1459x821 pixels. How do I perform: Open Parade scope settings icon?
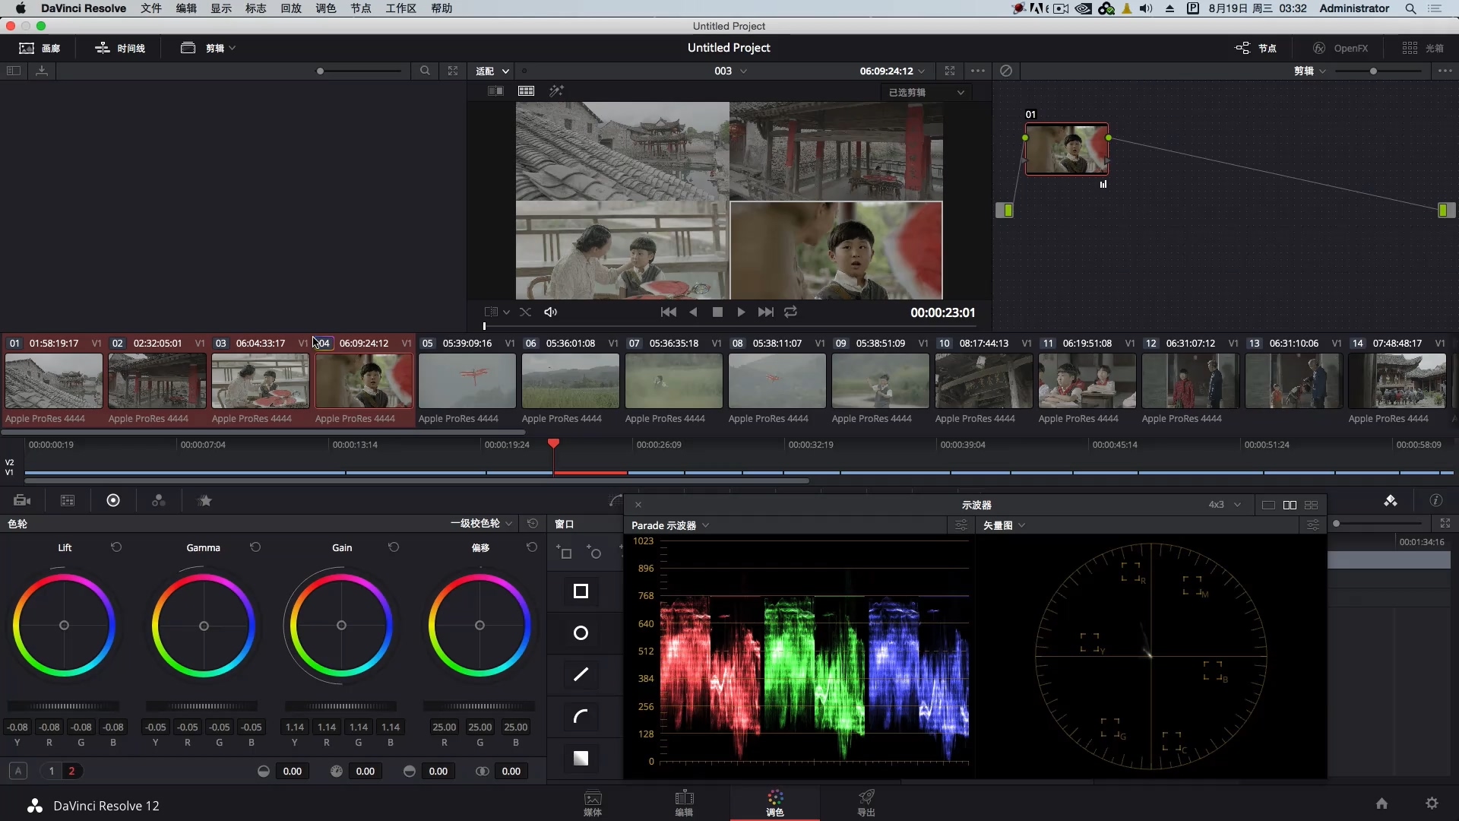[961, 525]
